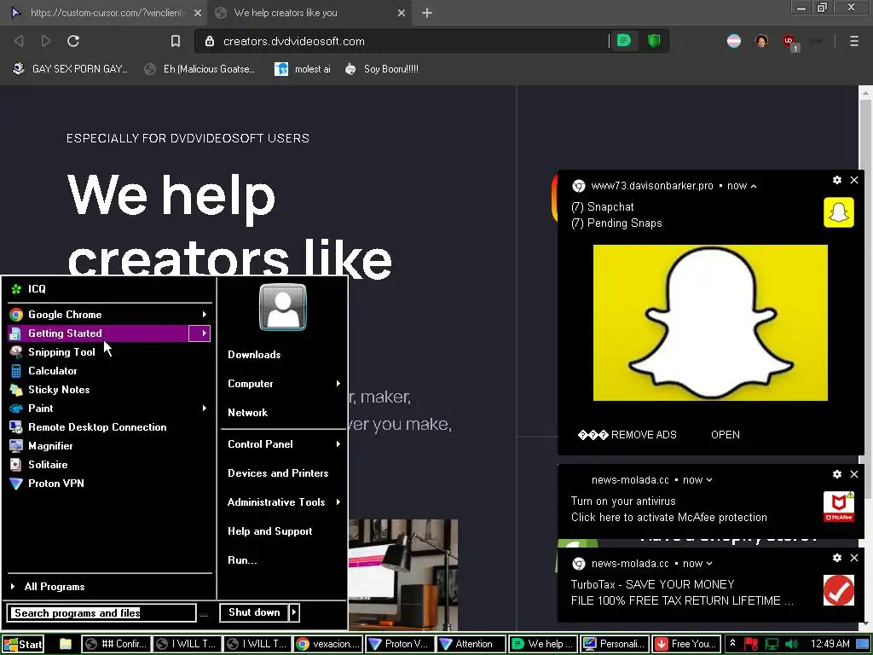Open the green message-bubble icon in the address bar
The width and height of the screenshot is (873, 655).
coord(624,41)
